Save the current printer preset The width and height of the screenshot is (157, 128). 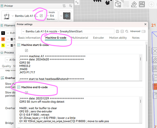(117, 31)
